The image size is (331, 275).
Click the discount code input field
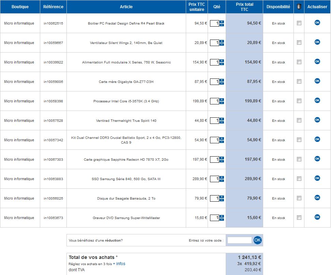pyautogui.click(x=239, y=240)
